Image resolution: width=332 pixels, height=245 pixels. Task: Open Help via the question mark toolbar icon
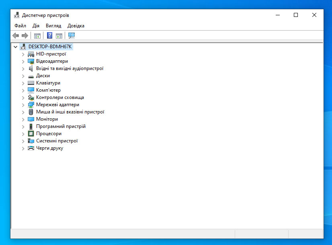[49, 35]
